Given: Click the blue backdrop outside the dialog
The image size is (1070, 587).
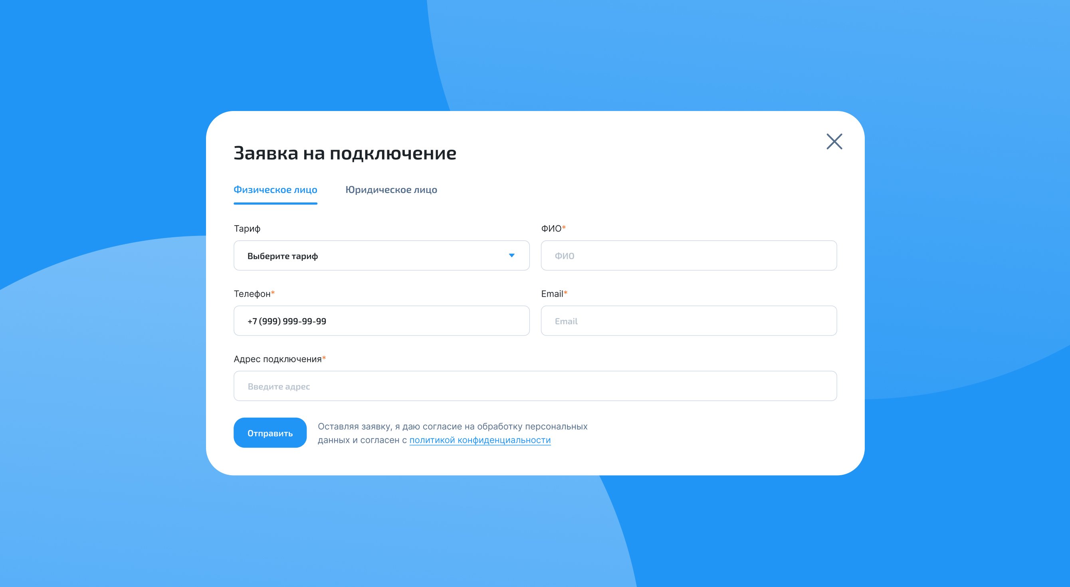Looking at the screenshot, I should click(x=104, y=104).
